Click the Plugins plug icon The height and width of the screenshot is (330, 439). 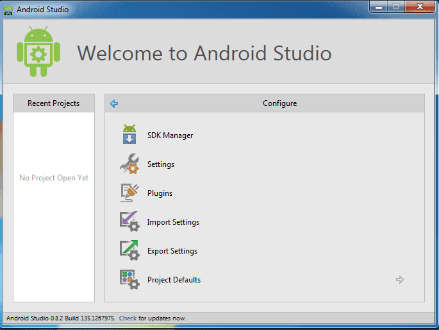coord(129,193)
